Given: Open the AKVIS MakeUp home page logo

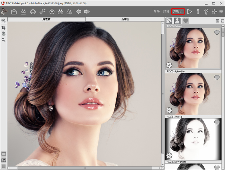Looking at the screenshot, I should tap(4, 12).
